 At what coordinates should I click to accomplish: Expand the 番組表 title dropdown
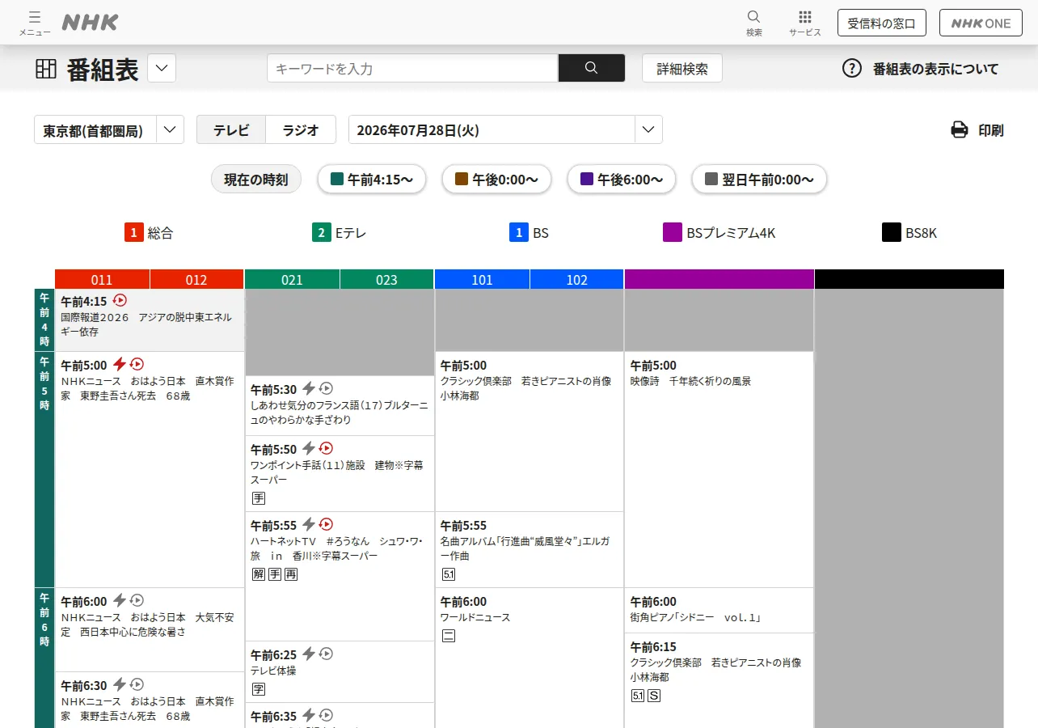(162, 68)
